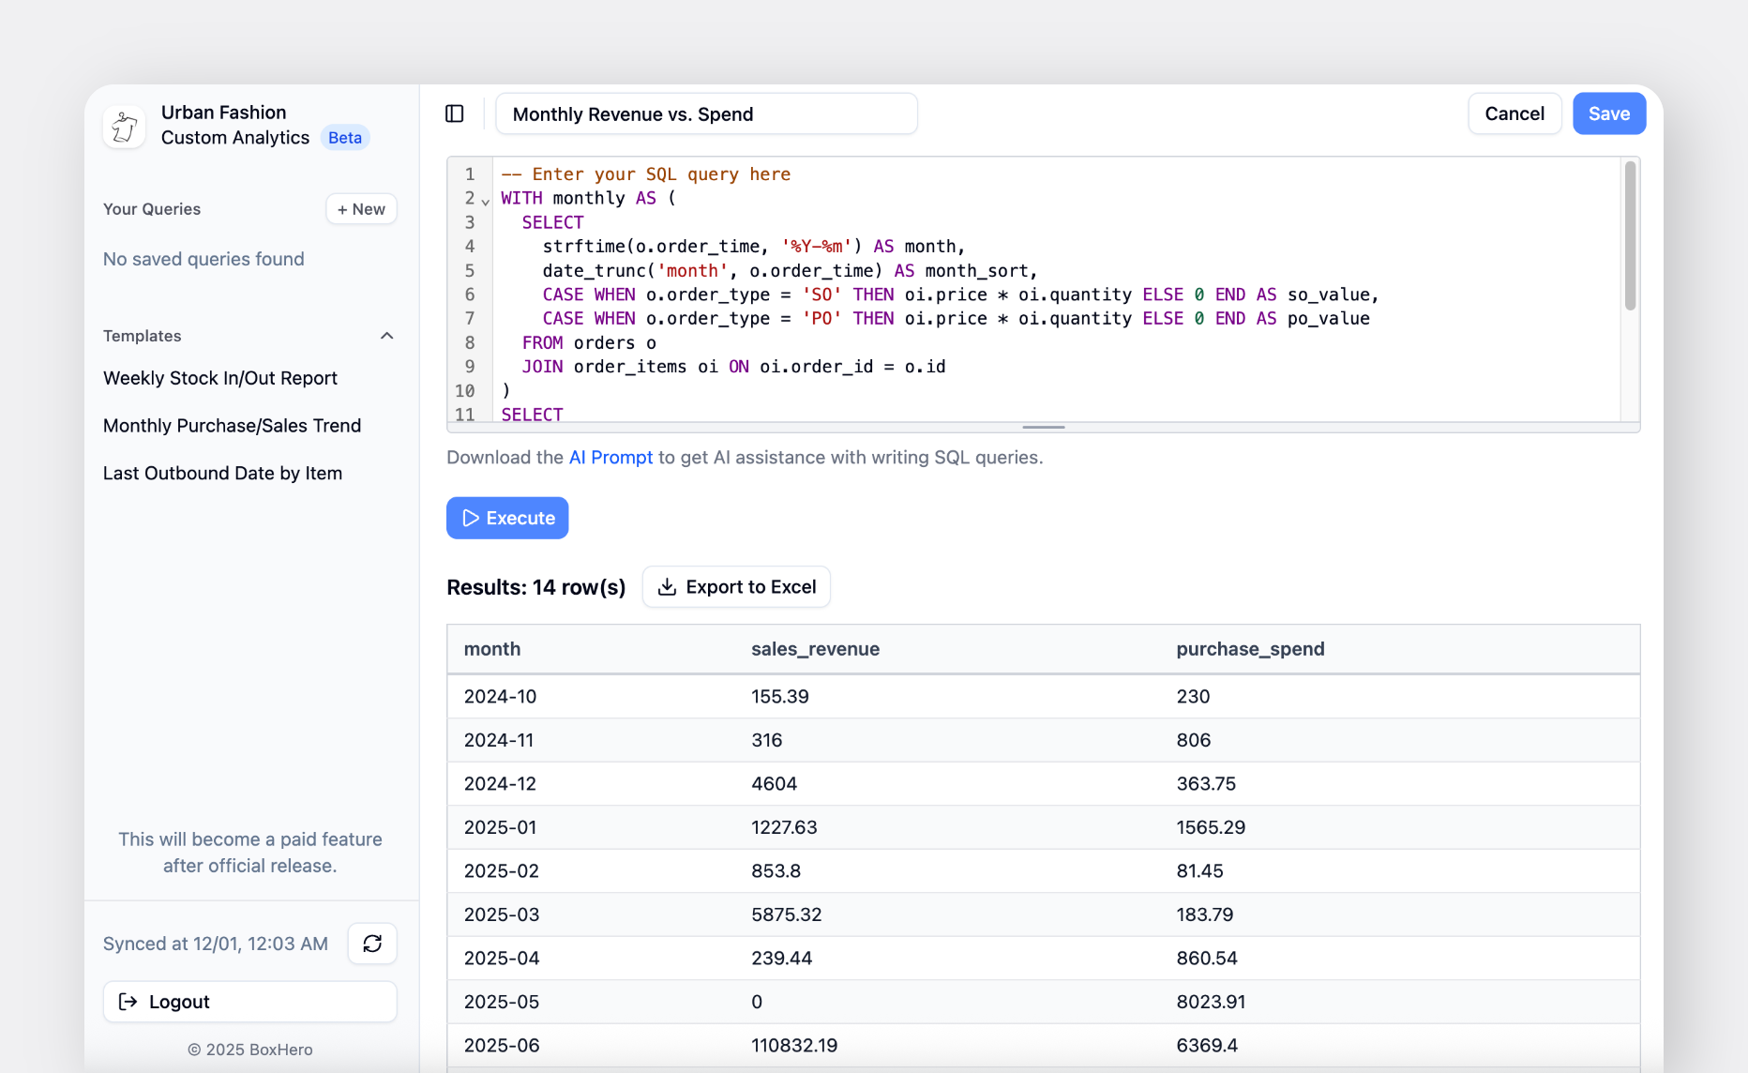Select the Last Outbound Date by Item template
1748x1073 pixels.
pos(222,473)
